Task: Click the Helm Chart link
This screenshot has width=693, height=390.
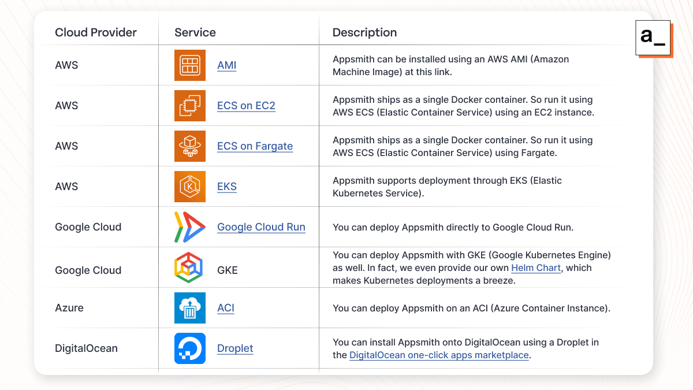Action: coord(535,268)
